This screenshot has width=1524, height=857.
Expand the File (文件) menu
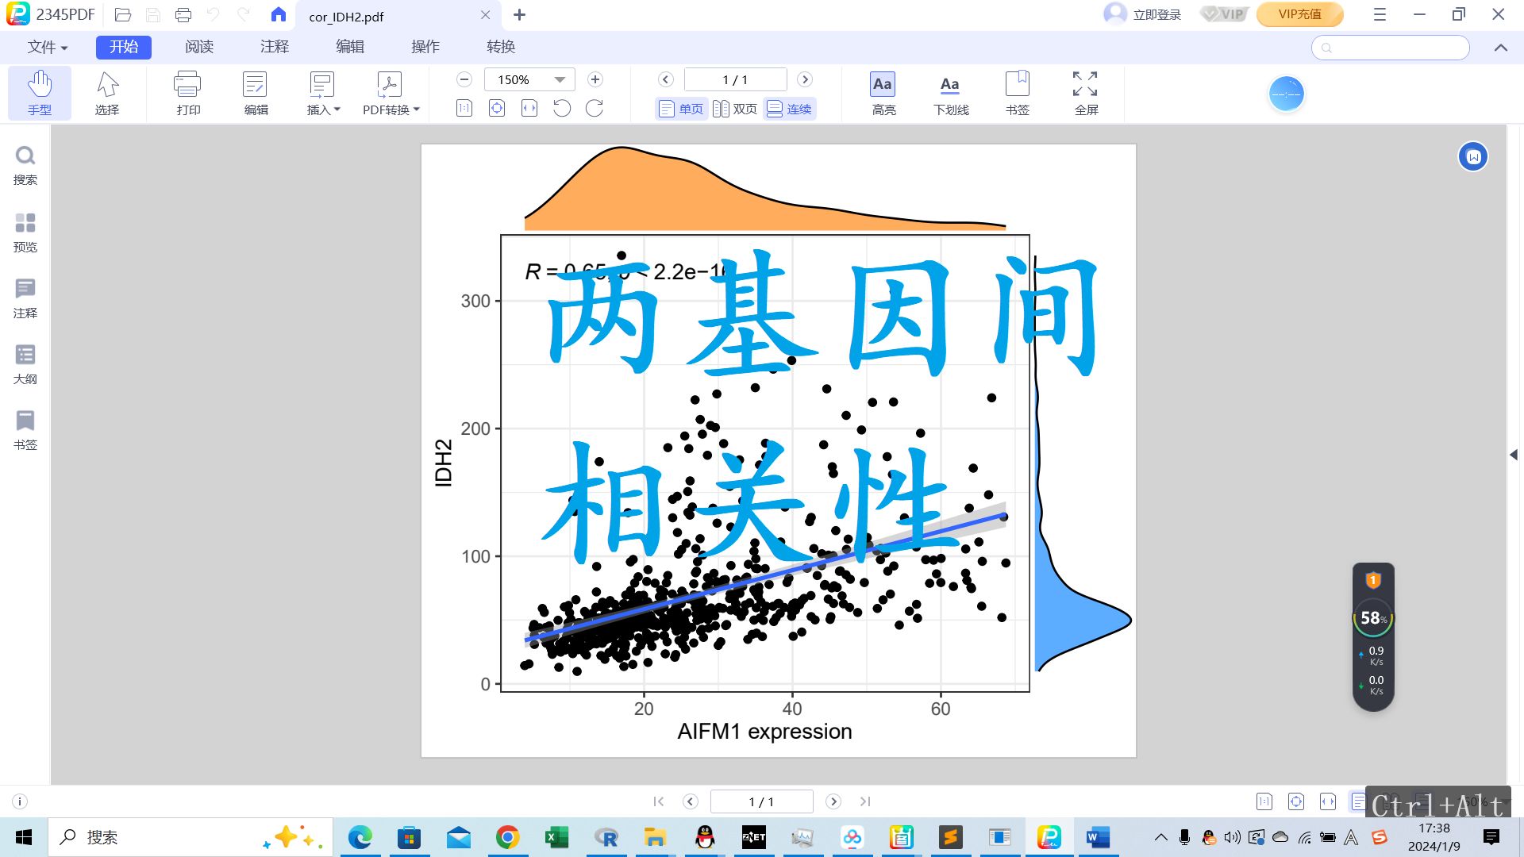point(48,47)
